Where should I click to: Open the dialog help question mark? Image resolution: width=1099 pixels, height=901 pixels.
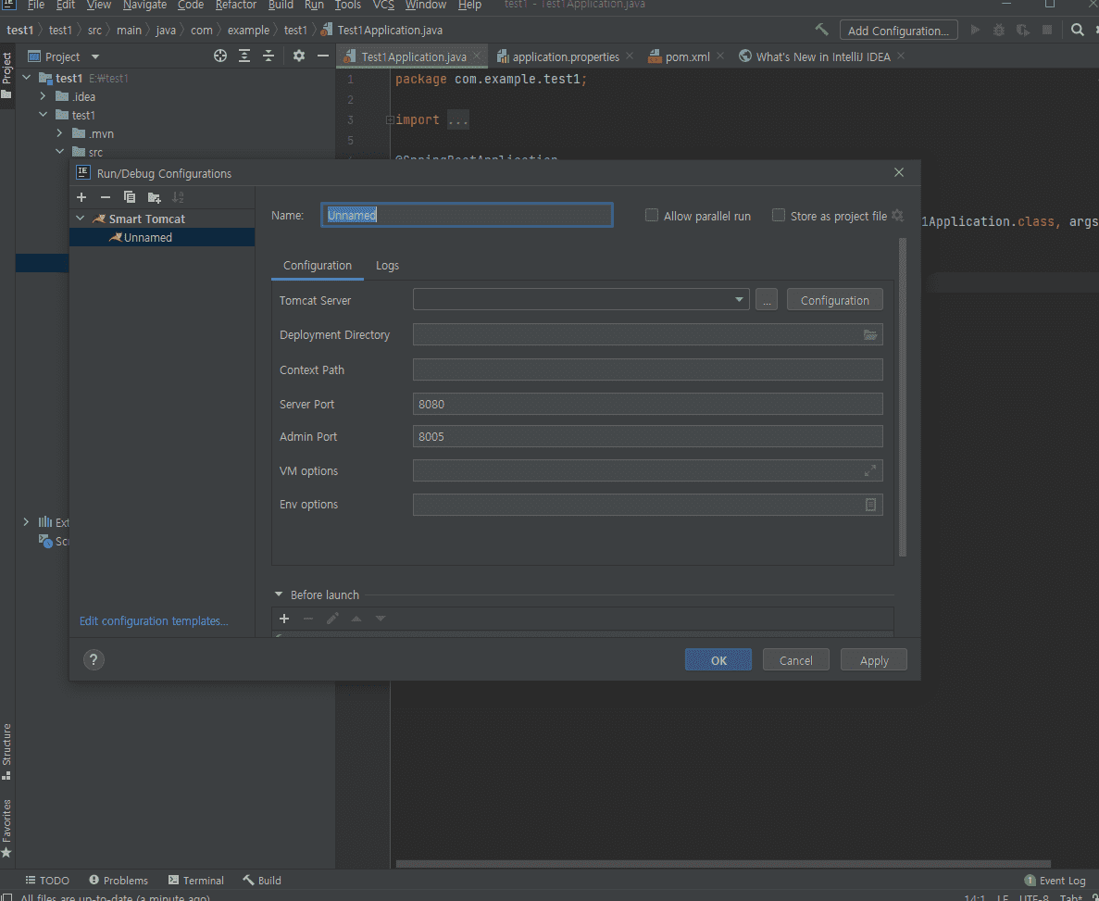[94, 660]
